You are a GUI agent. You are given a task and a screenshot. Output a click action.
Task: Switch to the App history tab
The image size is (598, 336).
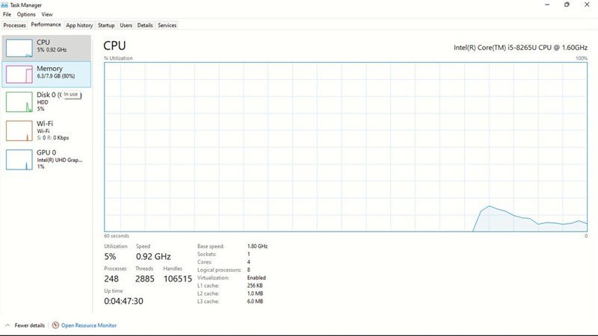click(x=79, y=25)
